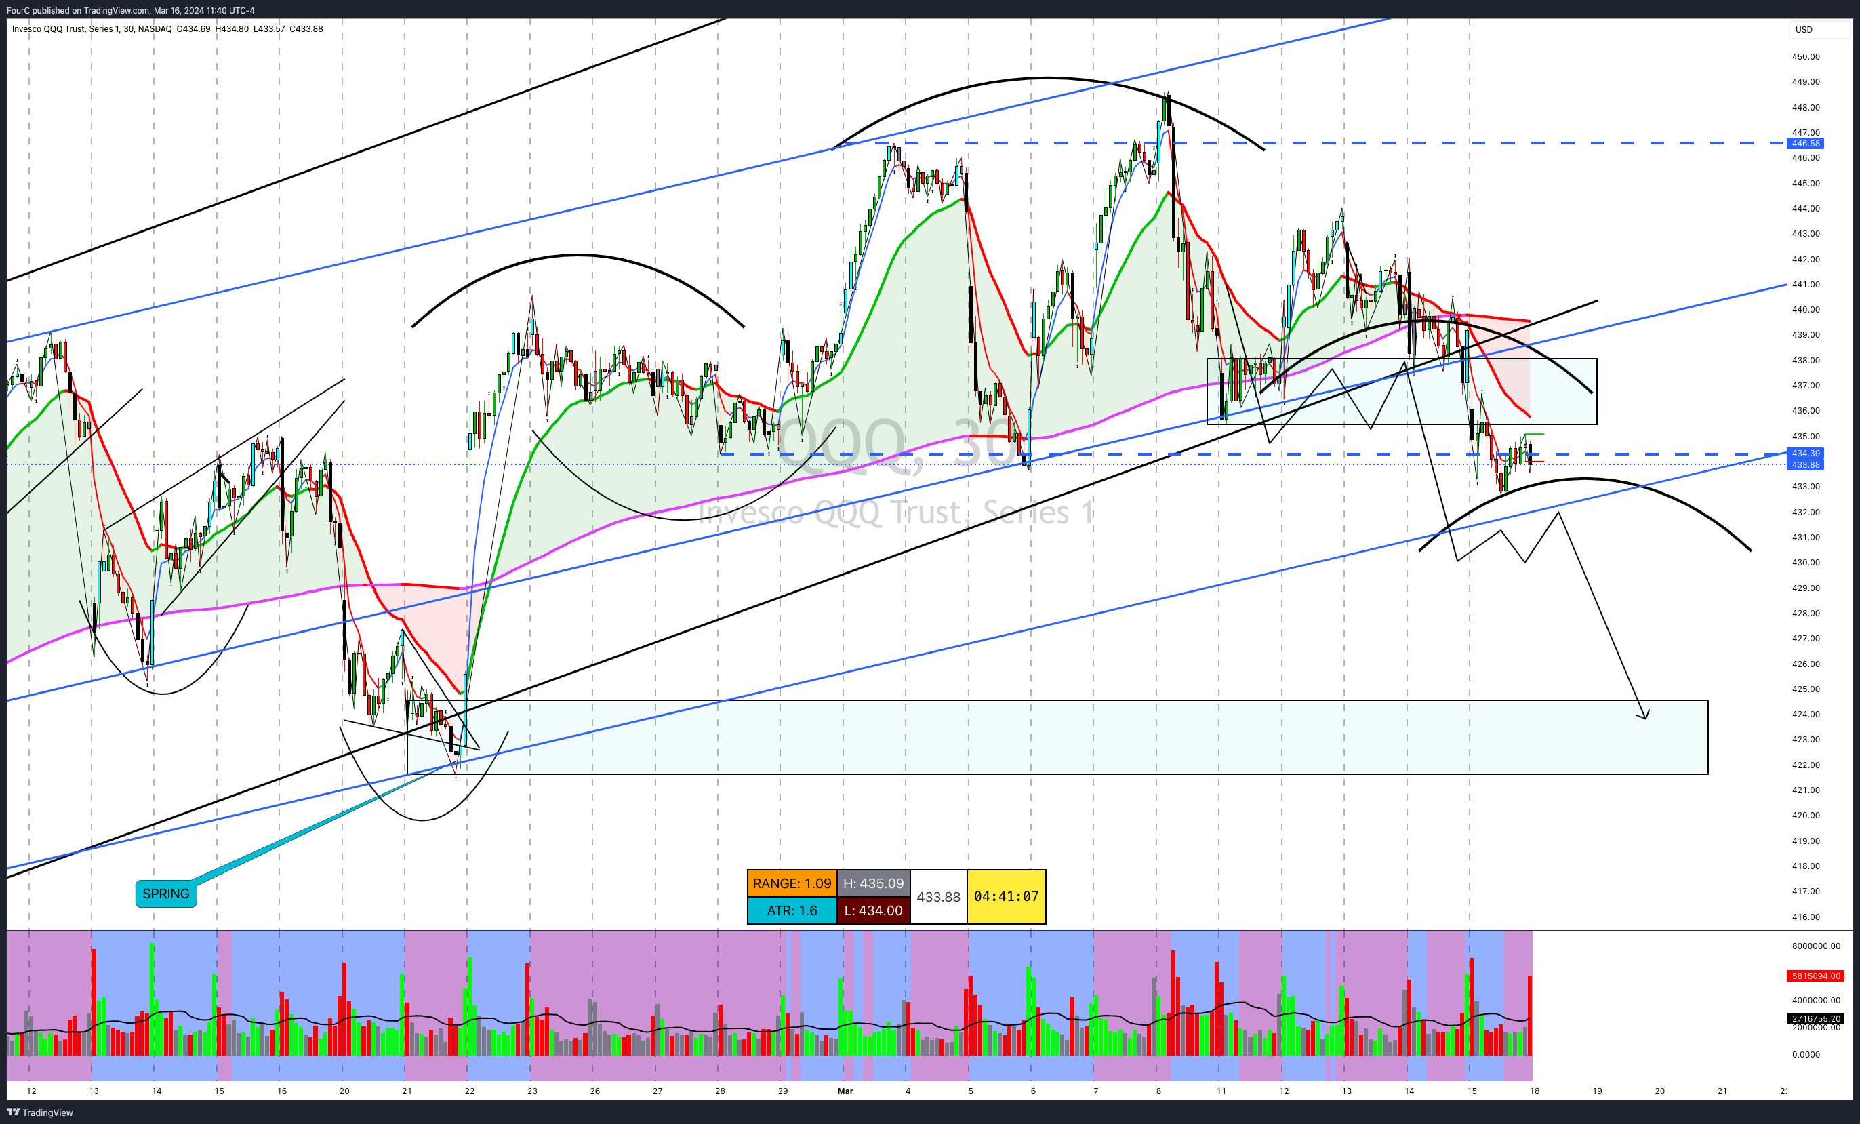This screenshot has height=1124, width=1860.
Task: Click the red 5815094.00 volume tag
Action: [1815, 976]
